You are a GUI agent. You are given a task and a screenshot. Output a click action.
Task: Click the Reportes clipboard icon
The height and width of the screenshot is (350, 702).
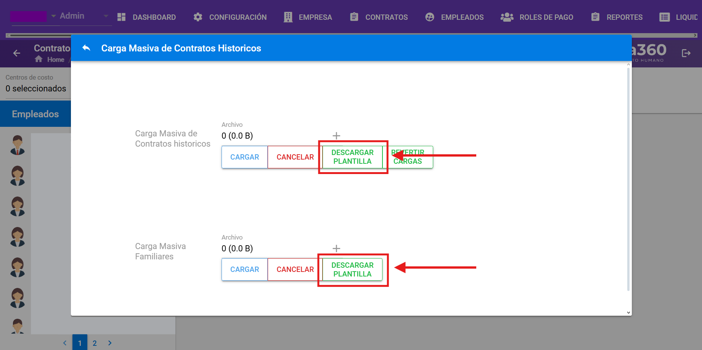tap(595, 17)
